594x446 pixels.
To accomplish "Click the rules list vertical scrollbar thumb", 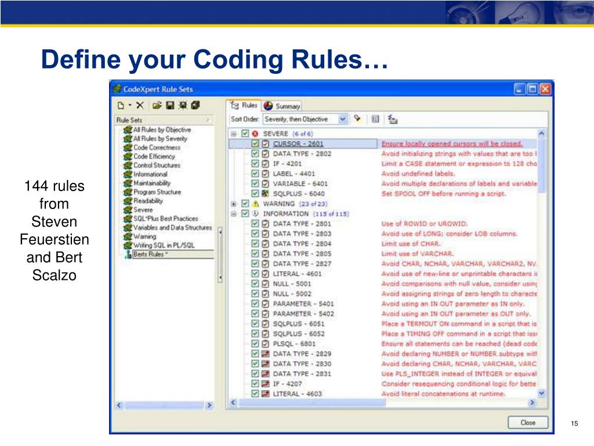I will tap(541, 166).
